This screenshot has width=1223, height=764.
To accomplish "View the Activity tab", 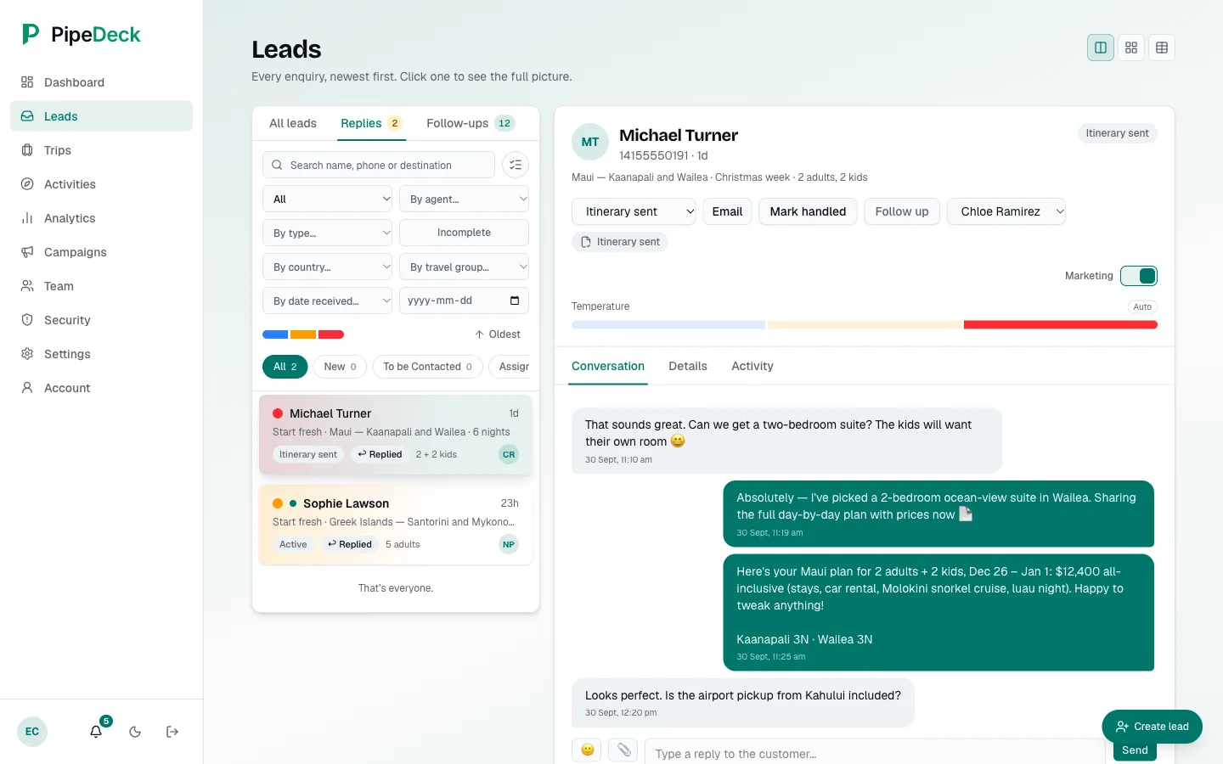I will pos(752,366).
